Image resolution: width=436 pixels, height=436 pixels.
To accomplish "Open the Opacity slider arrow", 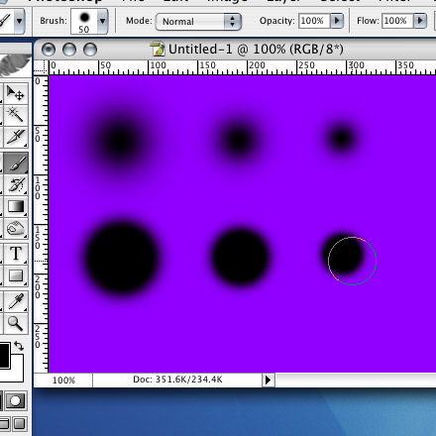I will point(337,21).
